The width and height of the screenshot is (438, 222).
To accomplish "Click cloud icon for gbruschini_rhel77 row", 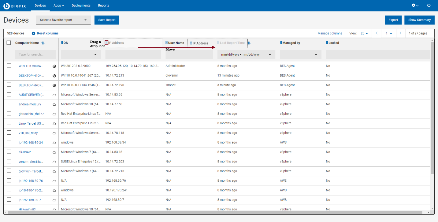I will [54, 114].
